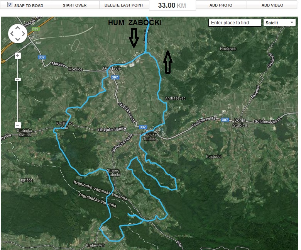Pan the map right with the arrow control
Screen dimensions: 301x250
tap(23, 34)
